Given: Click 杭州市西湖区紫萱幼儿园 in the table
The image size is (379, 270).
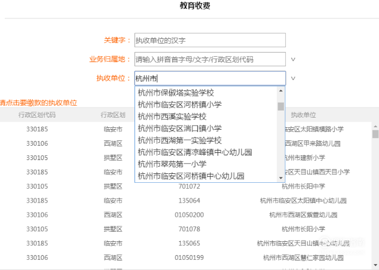Looking at the screenshot, I should pos(303,214).
